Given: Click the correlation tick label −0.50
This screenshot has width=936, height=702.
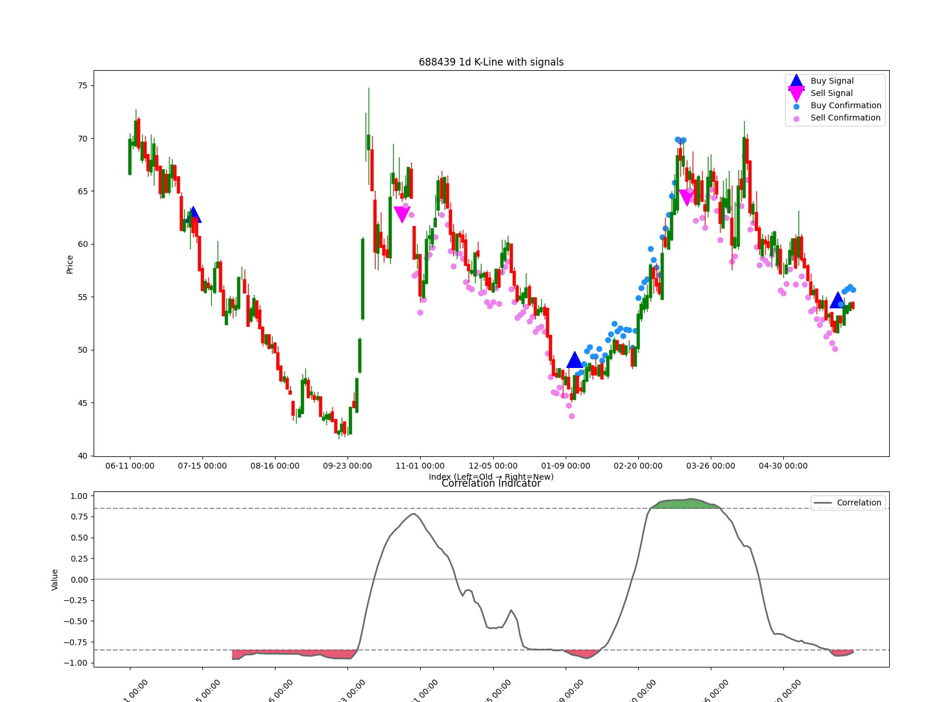Looking at the screenshot, I should pos(75,621).
